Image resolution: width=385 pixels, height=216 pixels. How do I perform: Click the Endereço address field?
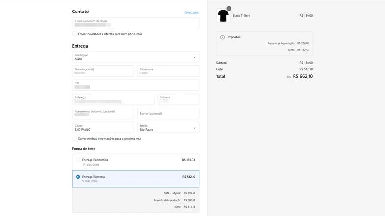point(114,99)
